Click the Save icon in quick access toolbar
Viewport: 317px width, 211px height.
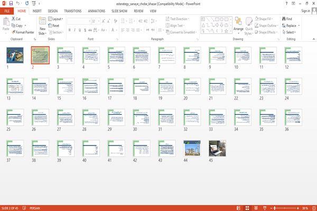pyautogui.click(x=11, y=4)
